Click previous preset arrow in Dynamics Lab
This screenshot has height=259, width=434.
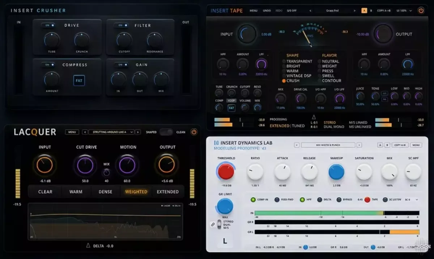pyautogui.click(x=297, y=145)
